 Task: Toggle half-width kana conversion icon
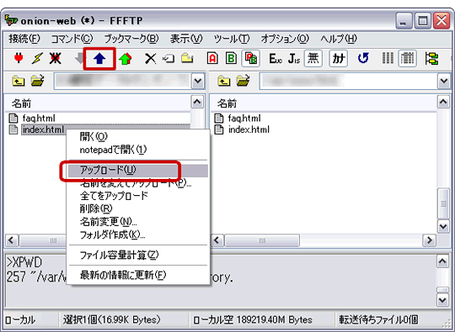pos(339,59)
